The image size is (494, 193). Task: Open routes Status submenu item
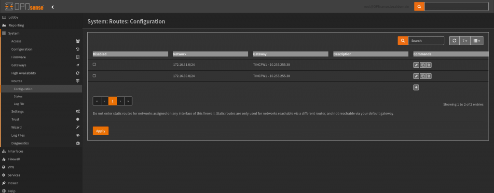point(18,97)
